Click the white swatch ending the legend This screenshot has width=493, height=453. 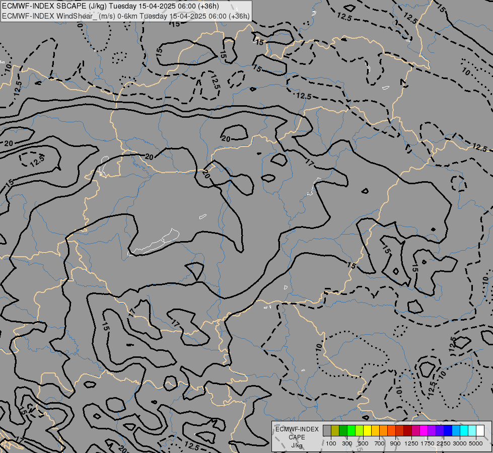point(480,430)
